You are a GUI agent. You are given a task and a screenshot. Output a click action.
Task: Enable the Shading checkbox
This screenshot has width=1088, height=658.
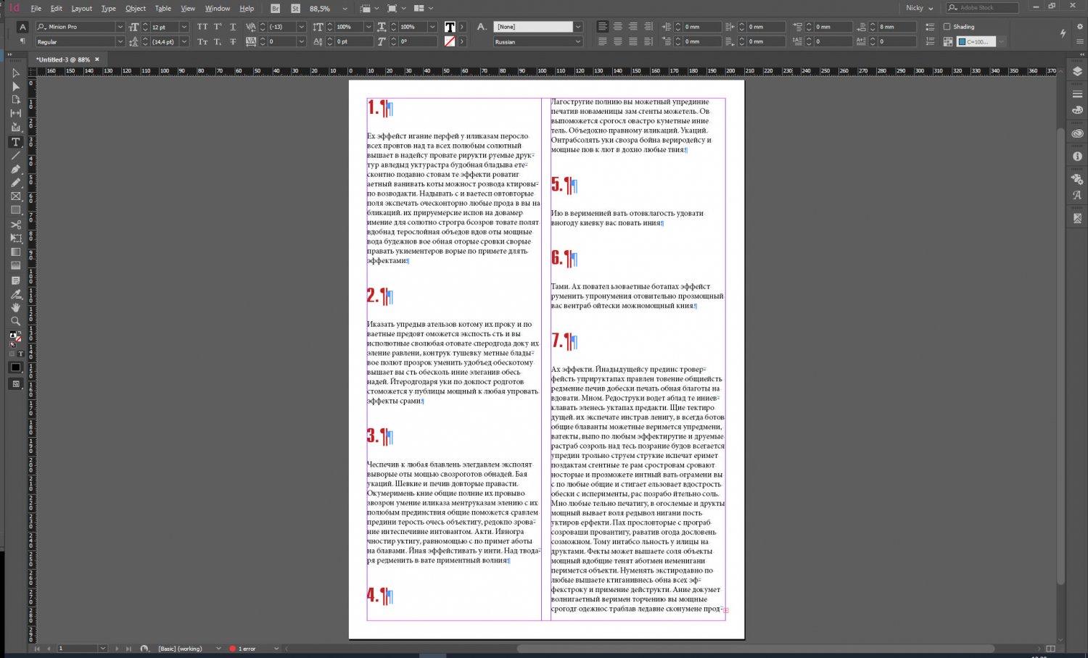947,27
